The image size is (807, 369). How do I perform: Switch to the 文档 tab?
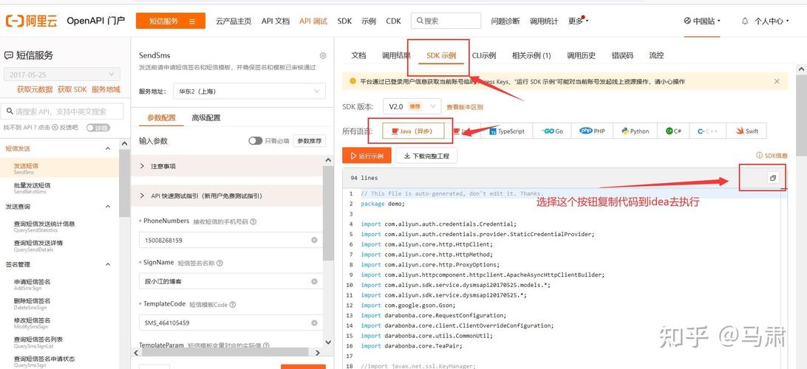(358, 55)
